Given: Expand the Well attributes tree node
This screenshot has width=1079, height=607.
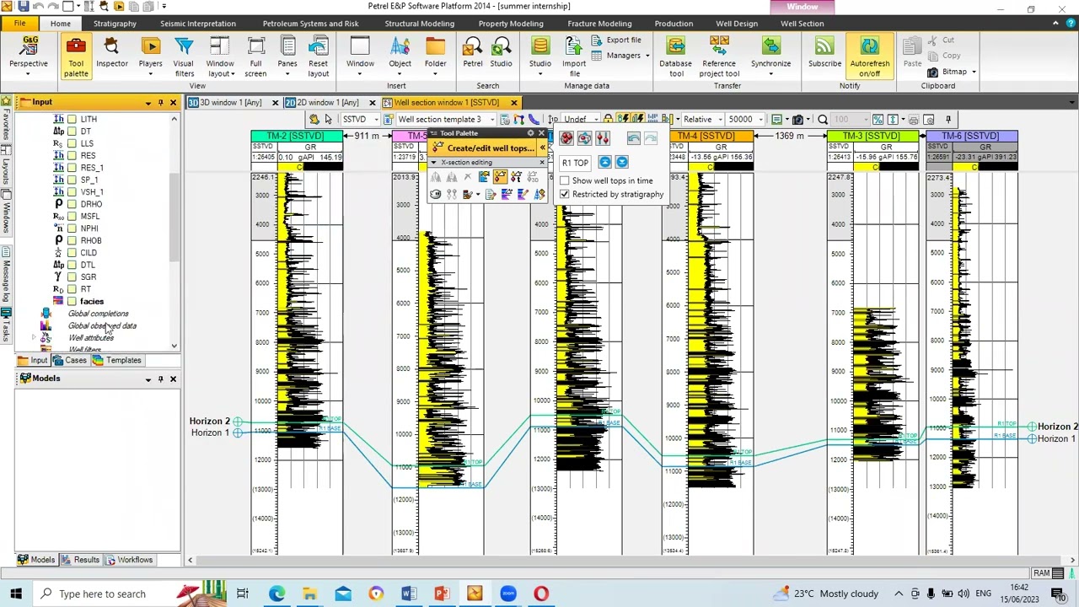Looking at the screenshot, I should [x=34, y=338].
